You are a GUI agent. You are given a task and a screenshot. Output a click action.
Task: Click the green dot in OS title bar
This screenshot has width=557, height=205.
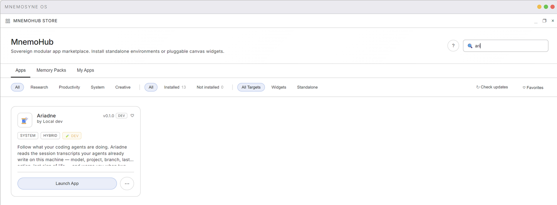546,7
